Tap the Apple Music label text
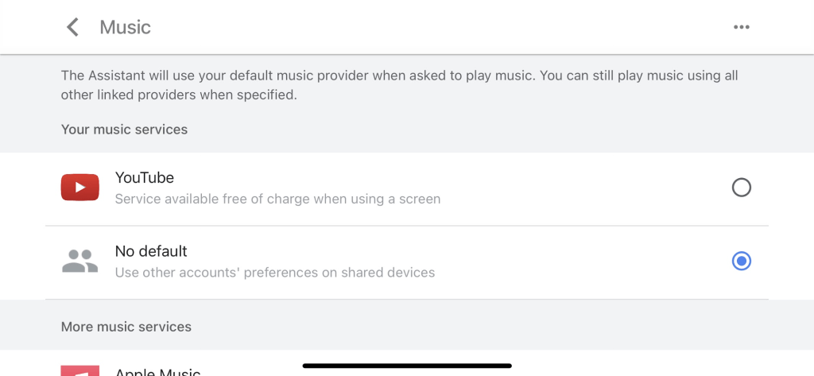Viewport: 814px width, 376px height. (157, 372)
